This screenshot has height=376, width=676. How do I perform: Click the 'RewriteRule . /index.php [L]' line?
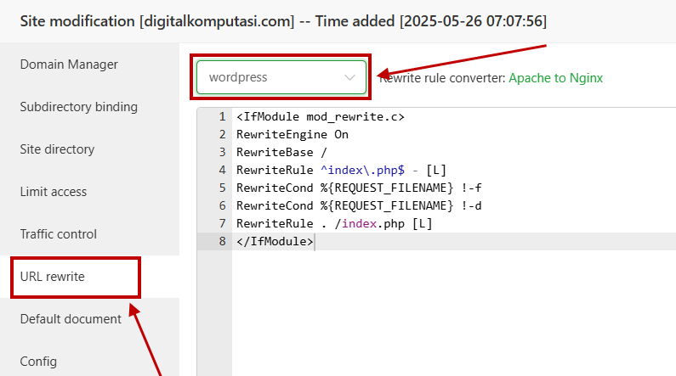334,224
